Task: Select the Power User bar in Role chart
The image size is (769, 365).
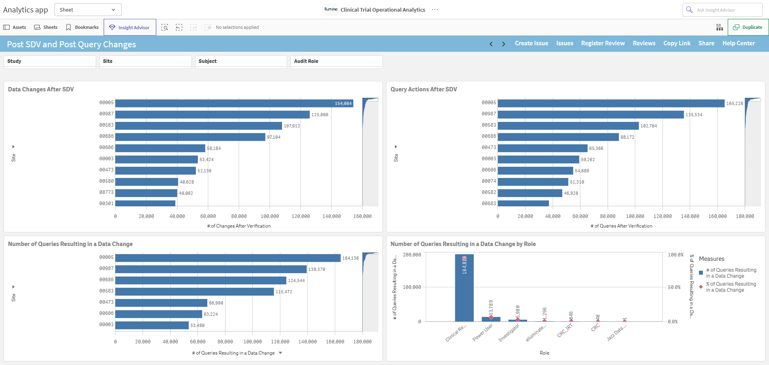Action: 491,319
